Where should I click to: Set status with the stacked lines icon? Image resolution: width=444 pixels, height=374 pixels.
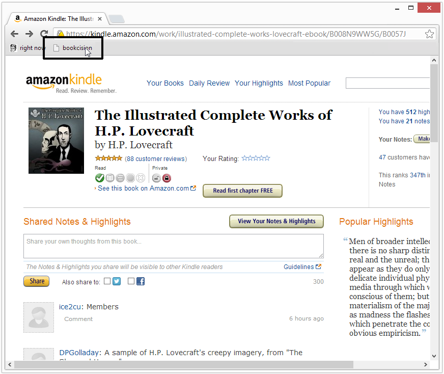(120, 178)
